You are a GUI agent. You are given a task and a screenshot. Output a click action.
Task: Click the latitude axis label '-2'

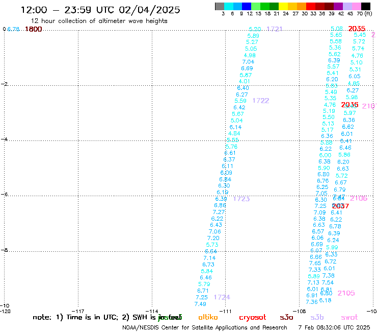click(4, 84)
